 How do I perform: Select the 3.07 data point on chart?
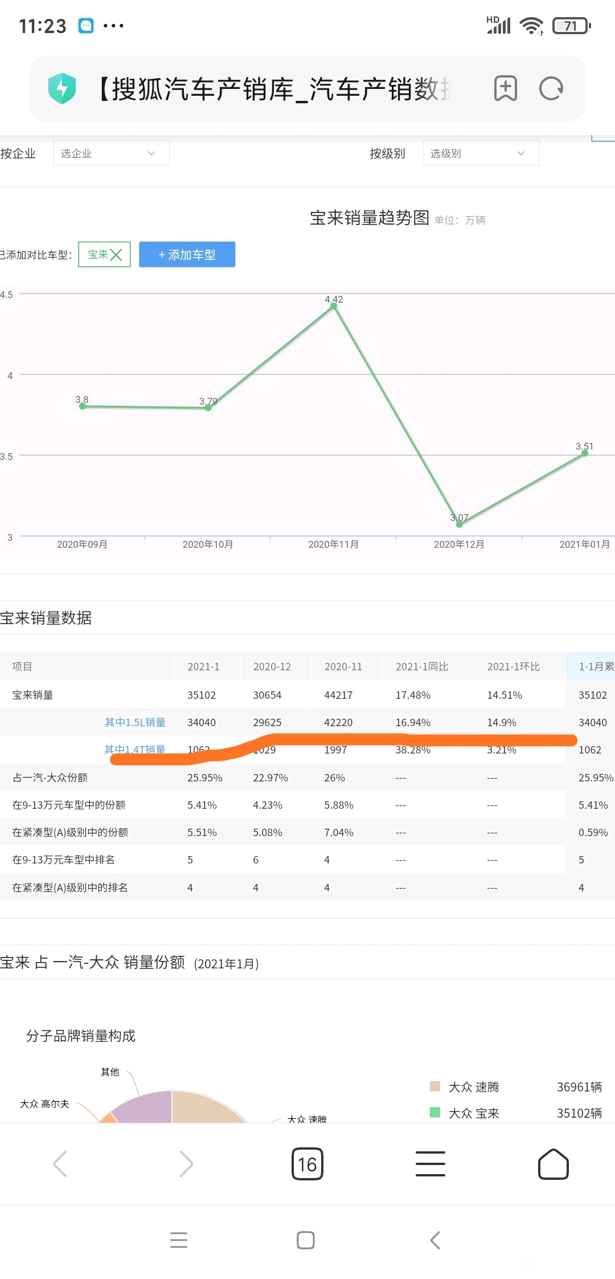(x=459, y=524)
